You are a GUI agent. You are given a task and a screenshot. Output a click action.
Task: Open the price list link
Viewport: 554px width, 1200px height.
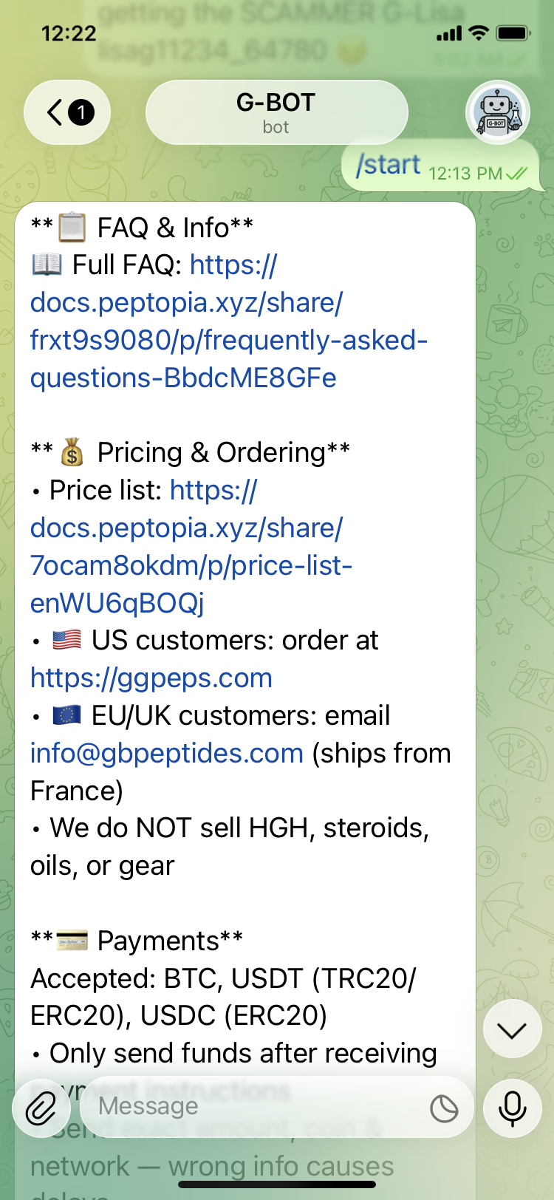pyautogui.click(x=191, y=547)
